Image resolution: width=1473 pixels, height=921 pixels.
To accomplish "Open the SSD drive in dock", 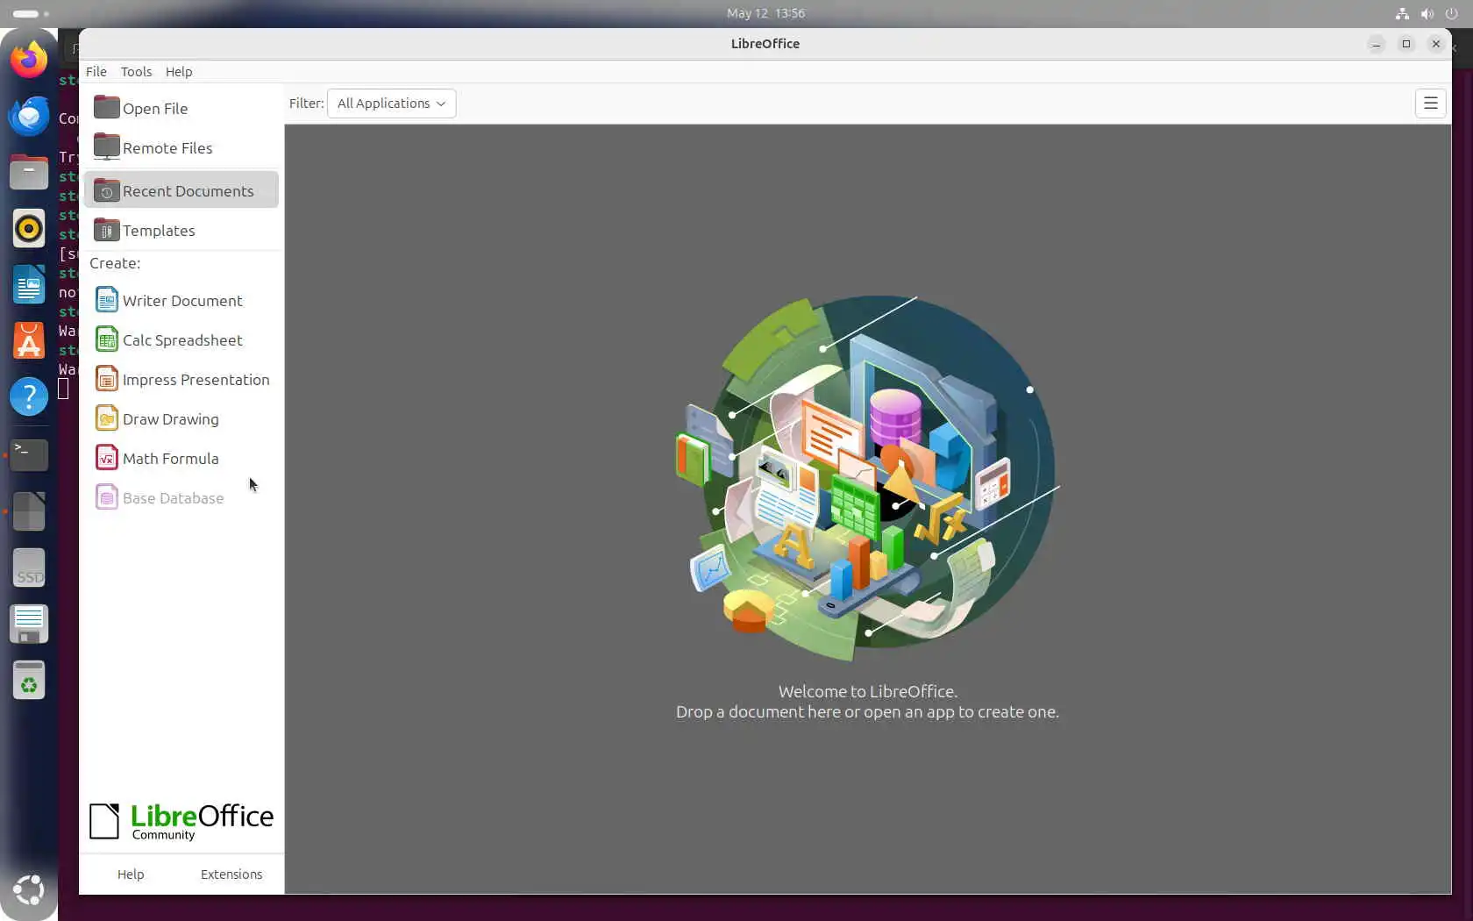I will tap(29, 568).
